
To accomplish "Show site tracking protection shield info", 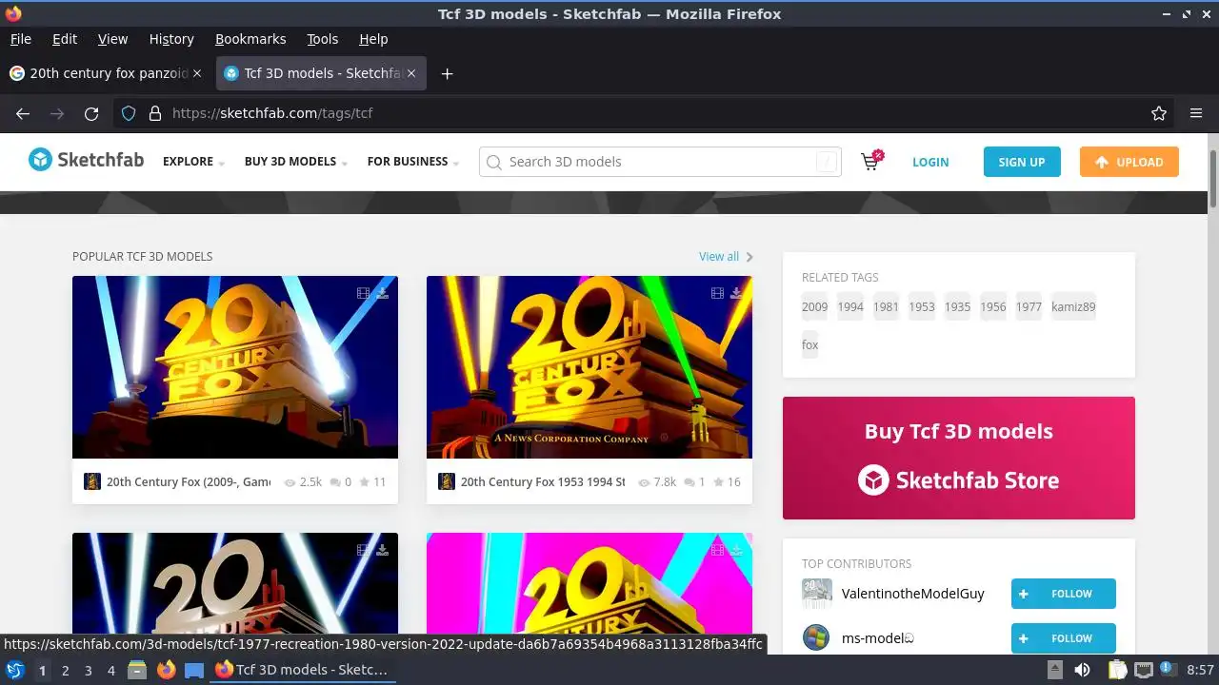I will pyautogui.click(x=129, y=113).
